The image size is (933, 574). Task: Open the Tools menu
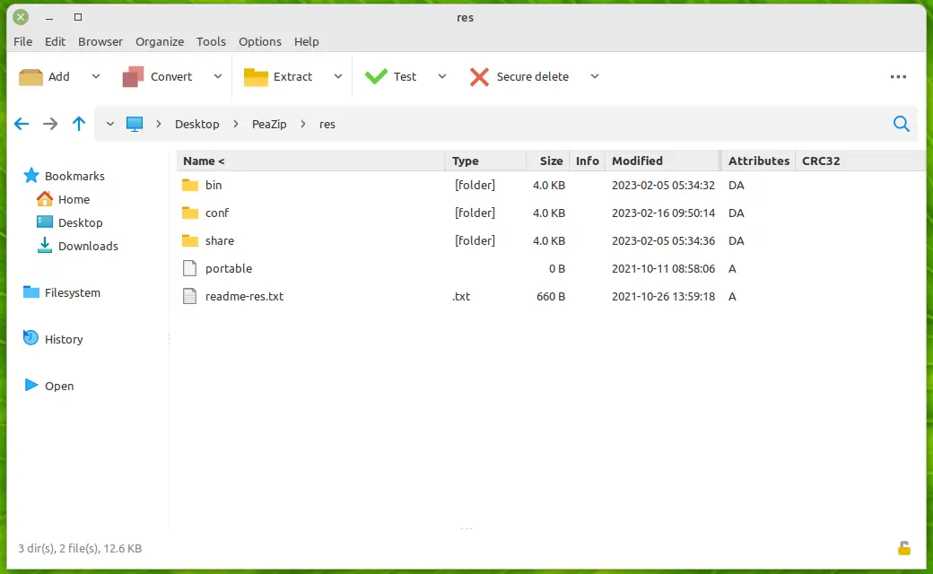211,41
